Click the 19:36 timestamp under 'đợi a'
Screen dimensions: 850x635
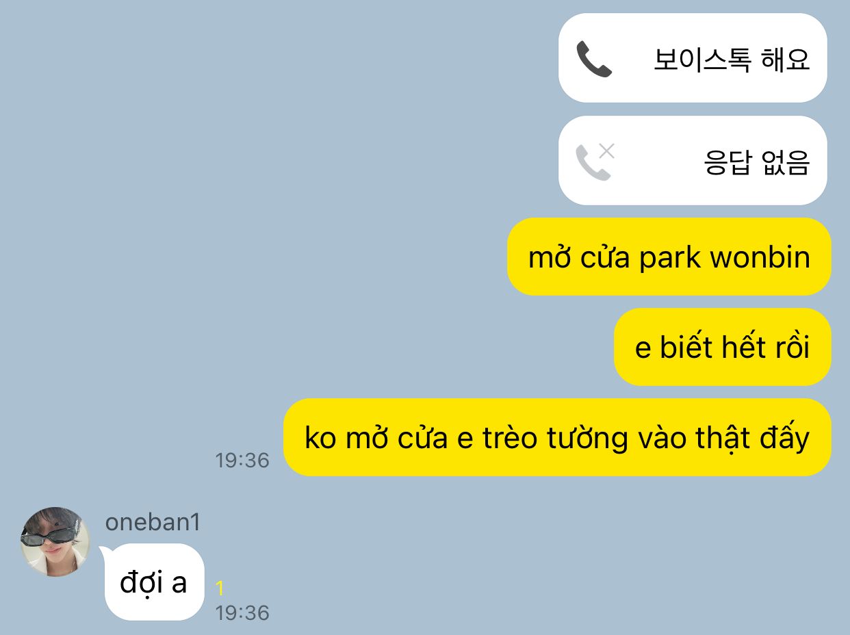tap(242, 612)
